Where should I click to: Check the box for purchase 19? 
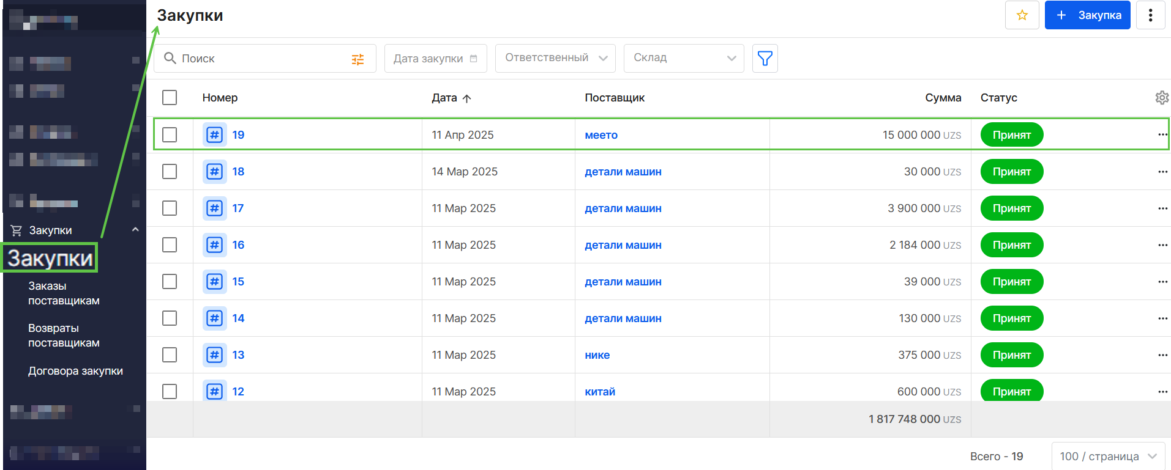point(170,135)
